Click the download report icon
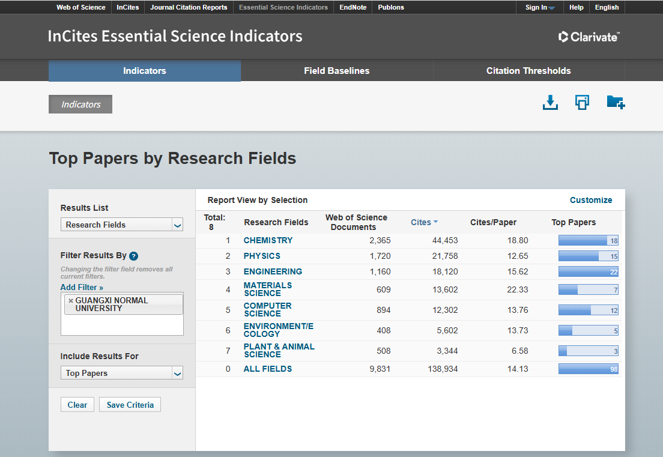Screen dimensions: 663x457 550,102
